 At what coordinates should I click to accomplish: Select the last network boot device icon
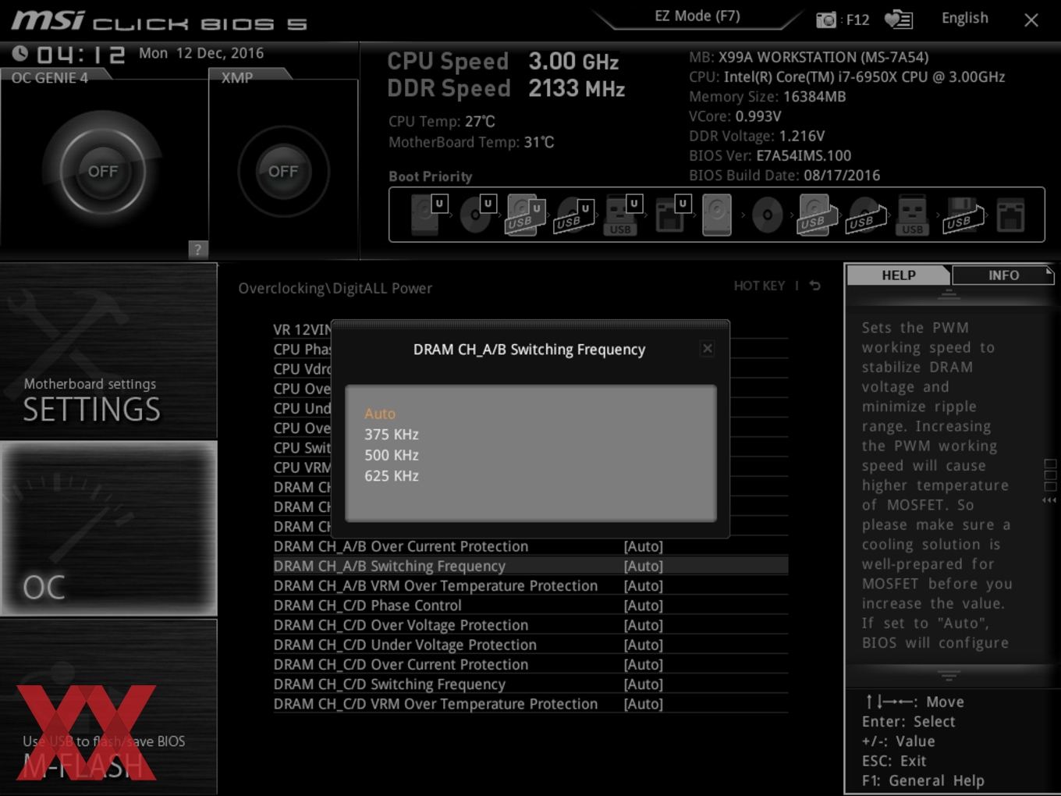click(x=1010, y=215)
